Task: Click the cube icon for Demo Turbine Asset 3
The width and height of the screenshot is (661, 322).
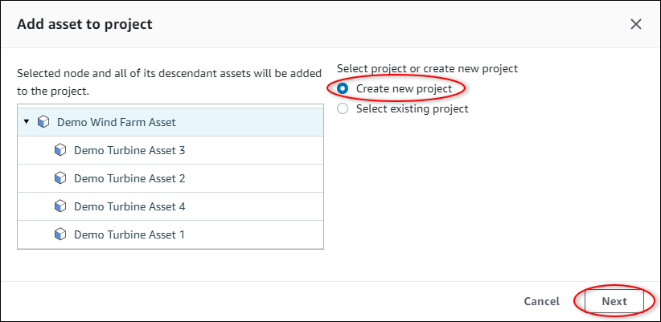Action: point(60,150)
